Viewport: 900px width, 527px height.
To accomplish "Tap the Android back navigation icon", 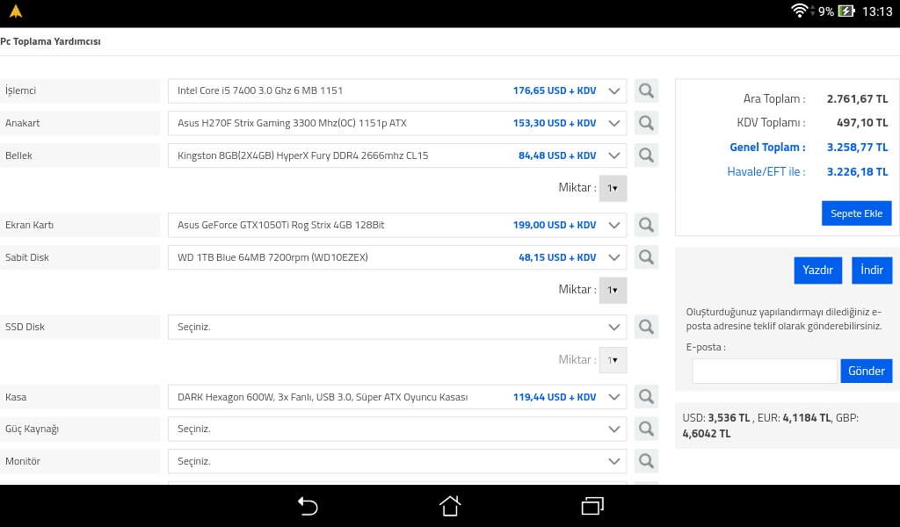I will coord(308,506).
